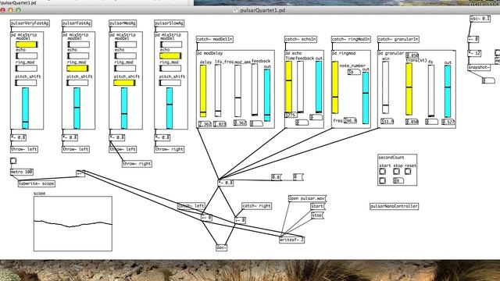
Task: Click the fb slider in pd granular
Action: [x=431, y=91]
